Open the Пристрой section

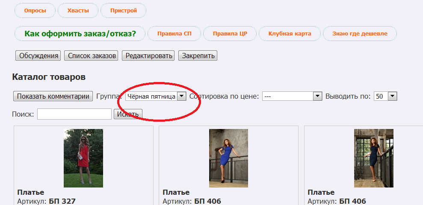click(123, 11)
